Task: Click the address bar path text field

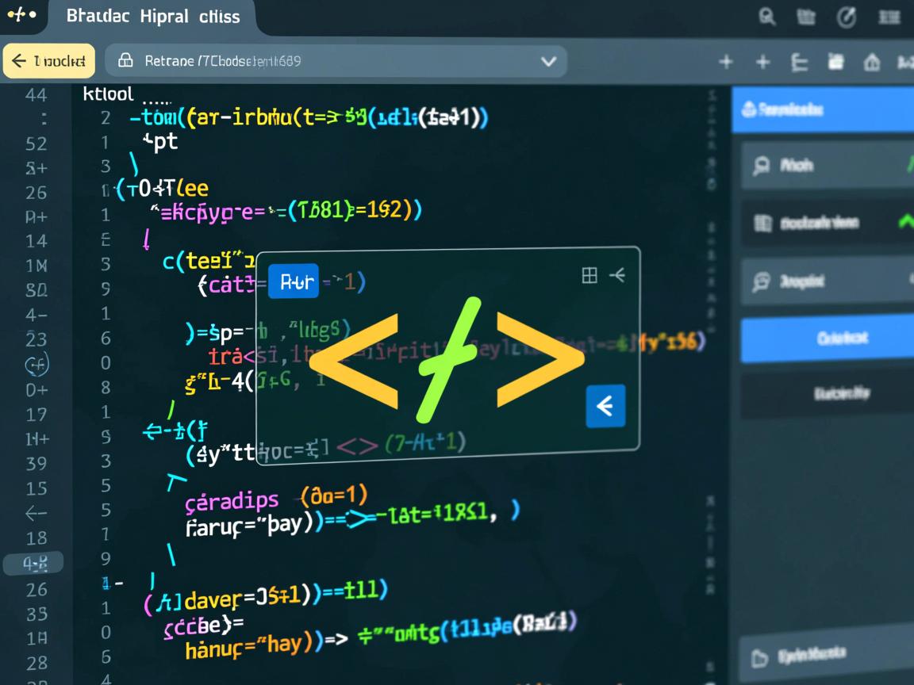Action: (317, 60)
